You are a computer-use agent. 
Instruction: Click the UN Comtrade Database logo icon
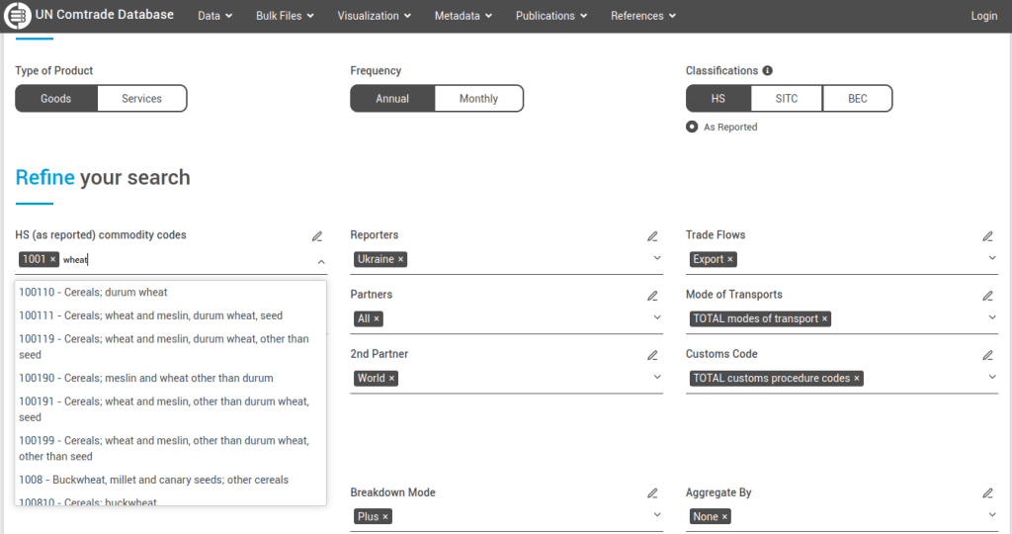click(18, 16)
